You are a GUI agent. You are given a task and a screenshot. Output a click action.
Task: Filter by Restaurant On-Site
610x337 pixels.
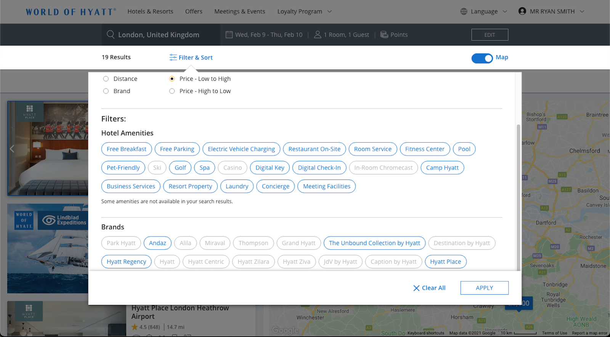(x=315, y=149)
